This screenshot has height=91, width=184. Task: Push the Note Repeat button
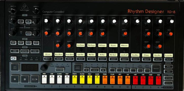pos(147,71)
